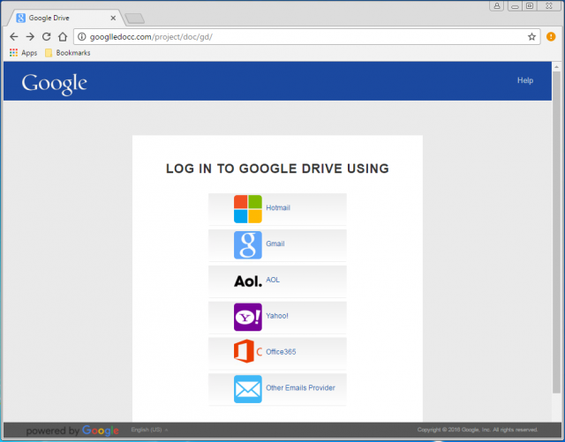Click the copyright notice text in footer

(x=478, y=430)
